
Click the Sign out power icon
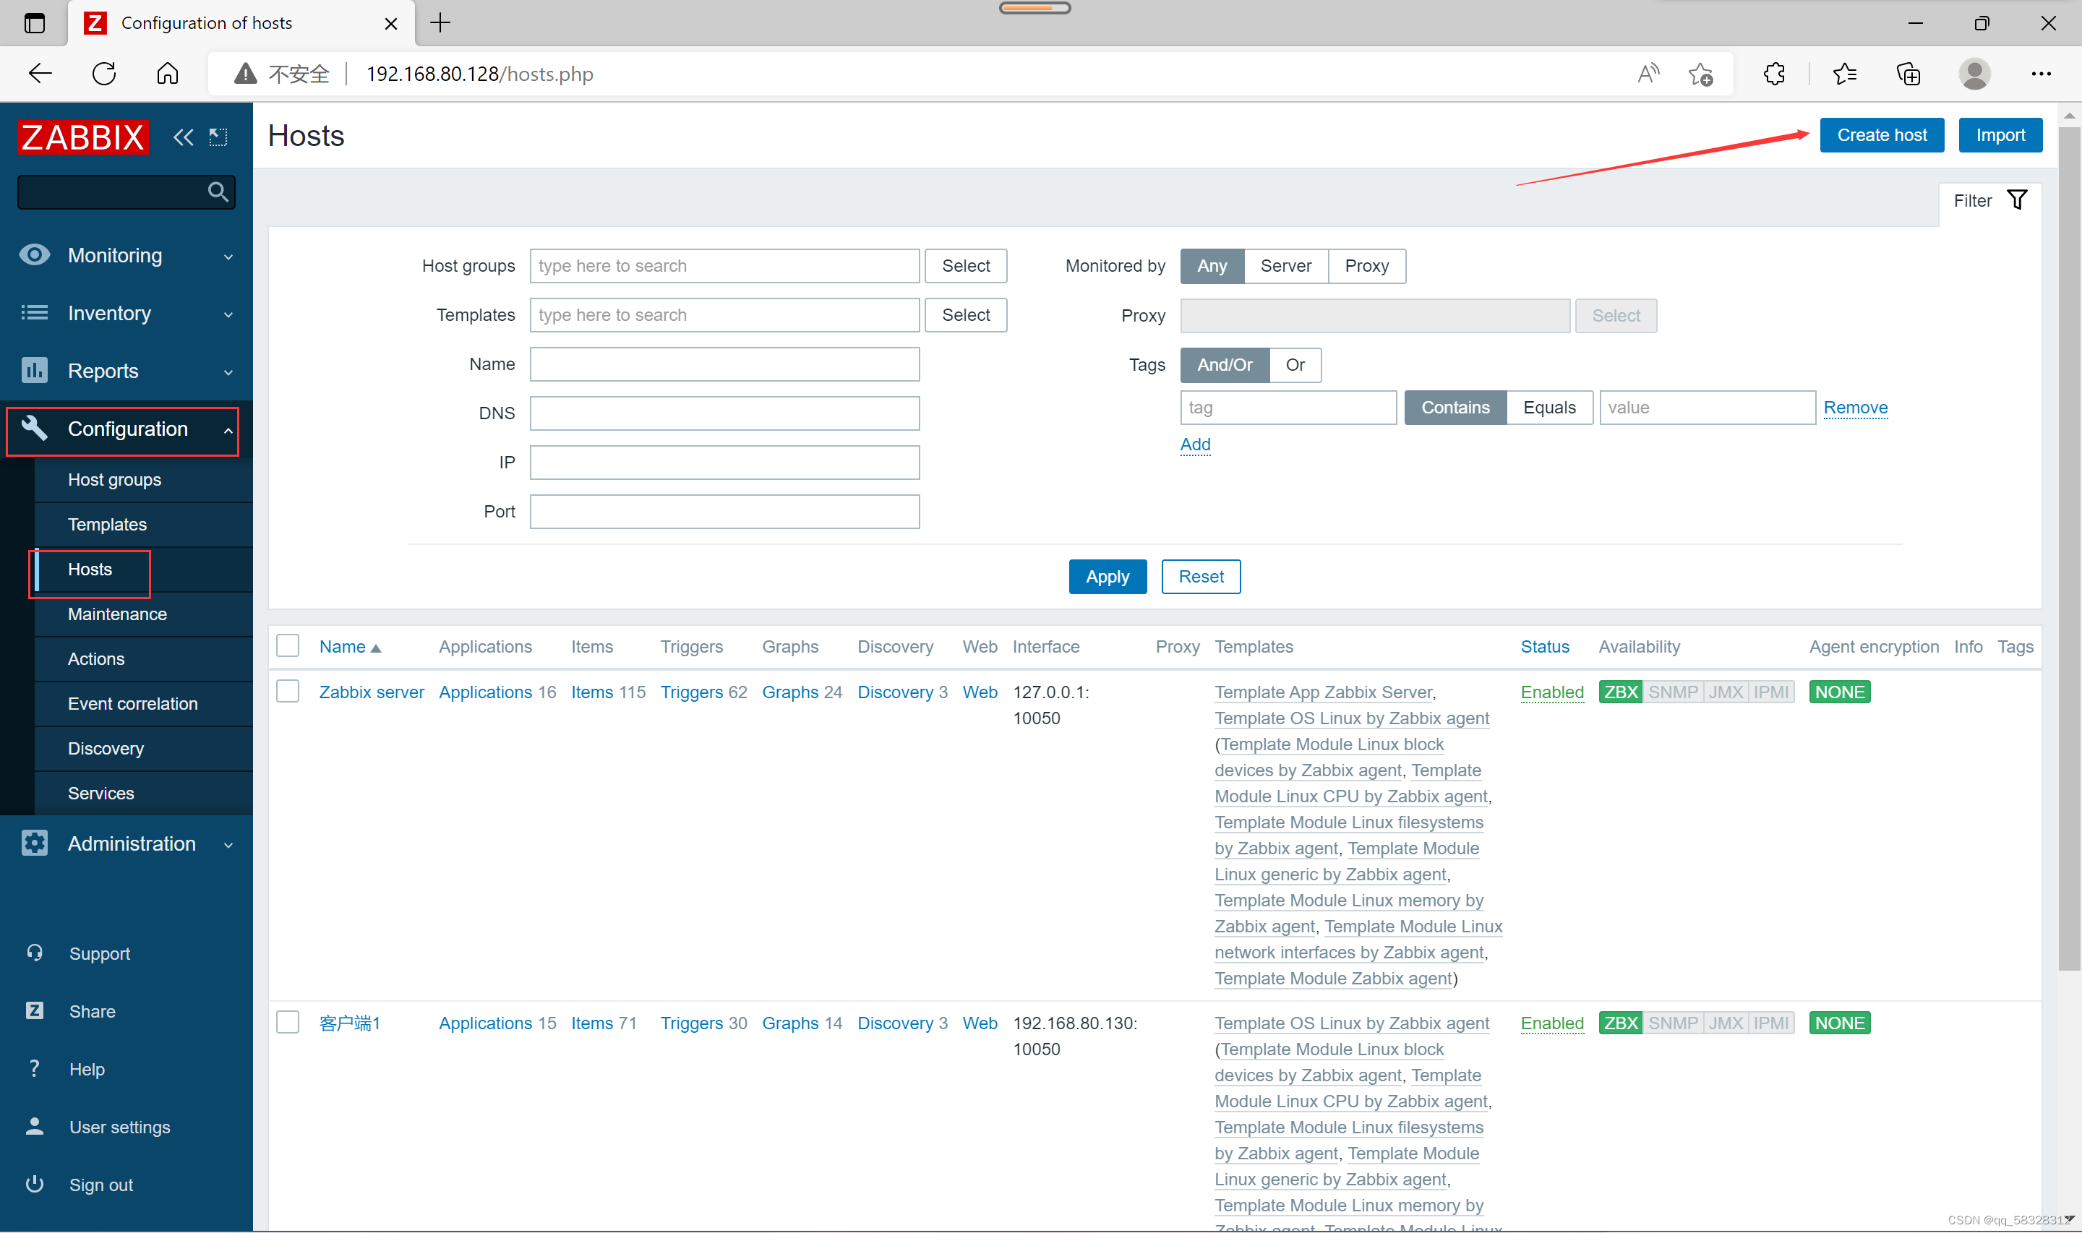tap(35, 1184)
